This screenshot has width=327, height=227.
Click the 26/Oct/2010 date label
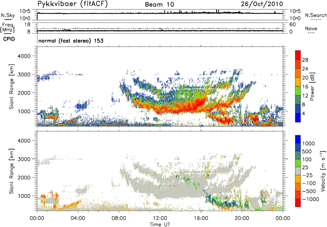pyautogui.click(x=262, y=4)
